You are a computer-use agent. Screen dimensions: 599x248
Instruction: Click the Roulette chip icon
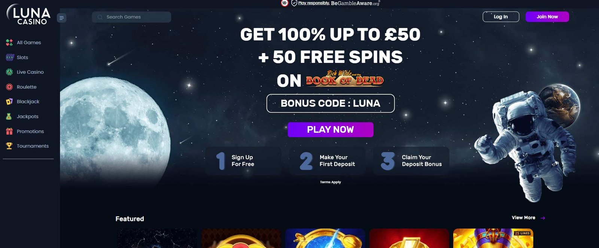tap(9, 87)
